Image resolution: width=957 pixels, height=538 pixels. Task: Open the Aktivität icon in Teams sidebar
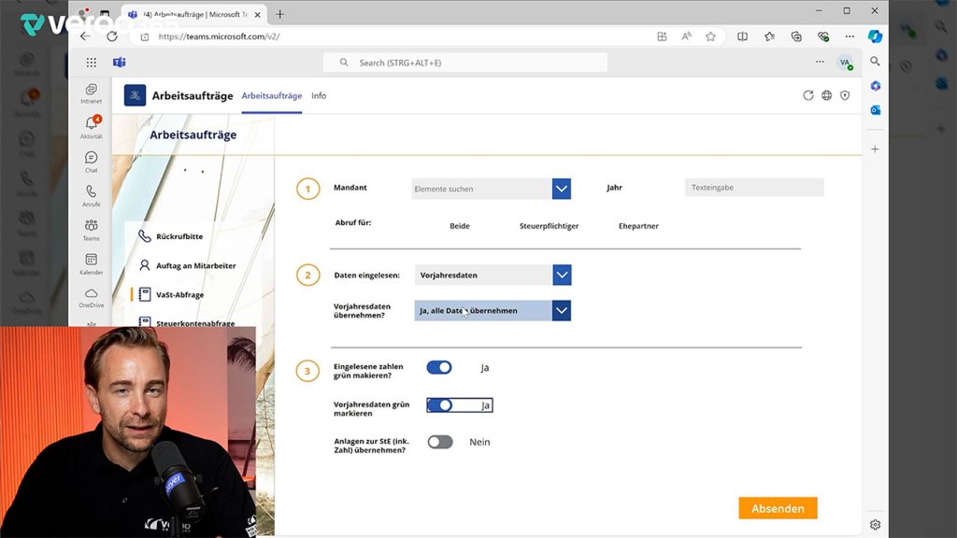click(x=91, y=123)
